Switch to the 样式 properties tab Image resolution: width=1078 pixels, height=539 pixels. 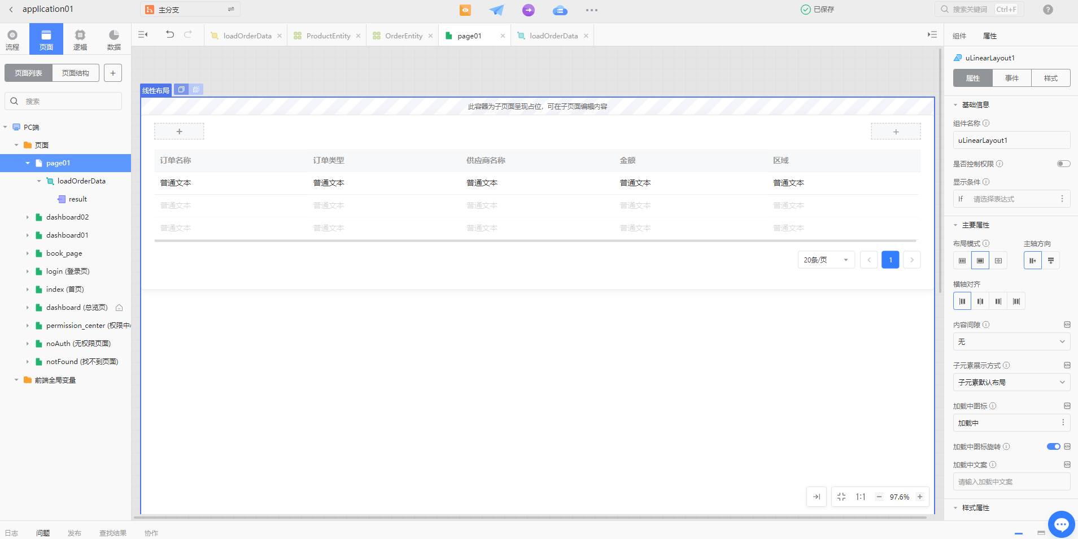(x=1051, y=78)
